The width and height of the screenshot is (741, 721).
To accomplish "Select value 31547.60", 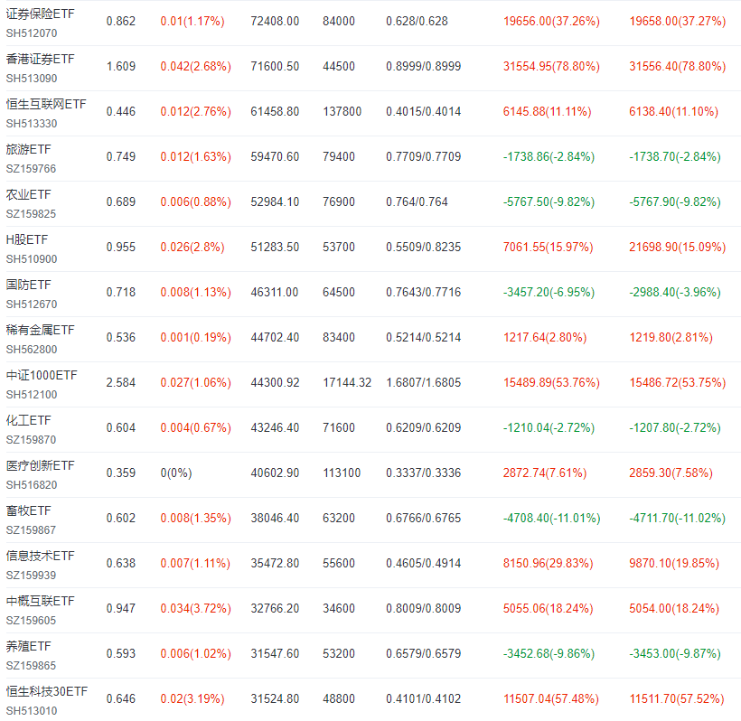I will (275, 654).
